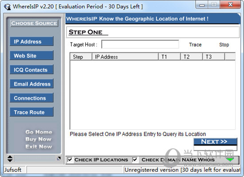Viewport: 244px width, 177px height.
Task: Click the Next >> button
Action: [x=215, y=142]
